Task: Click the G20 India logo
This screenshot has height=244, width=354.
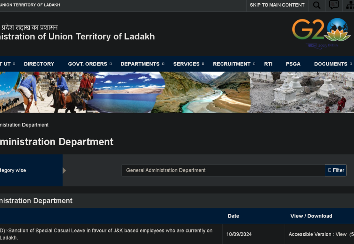Action: [321, 33]
